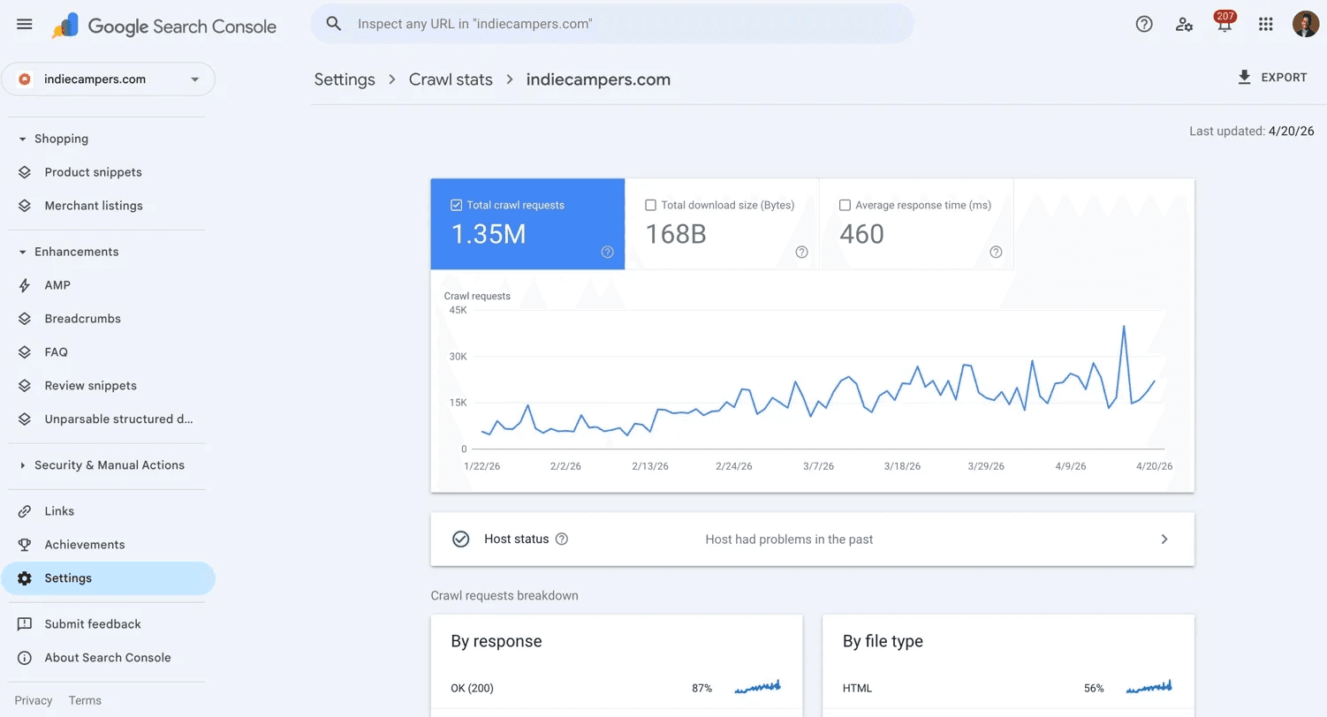Uncheck the Total crawl requests checkbox
The image size is (1327, 717).
[456, 205]
